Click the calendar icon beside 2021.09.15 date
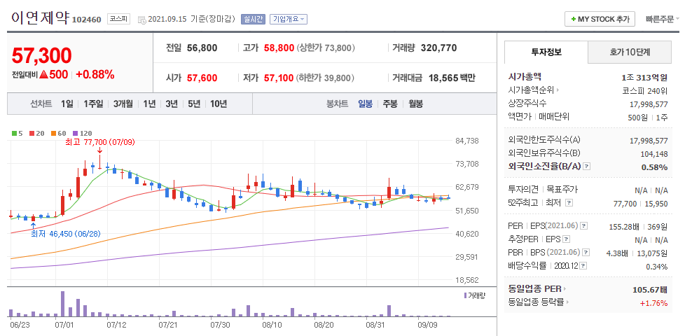The image size is (692, 336). point(141,20)
